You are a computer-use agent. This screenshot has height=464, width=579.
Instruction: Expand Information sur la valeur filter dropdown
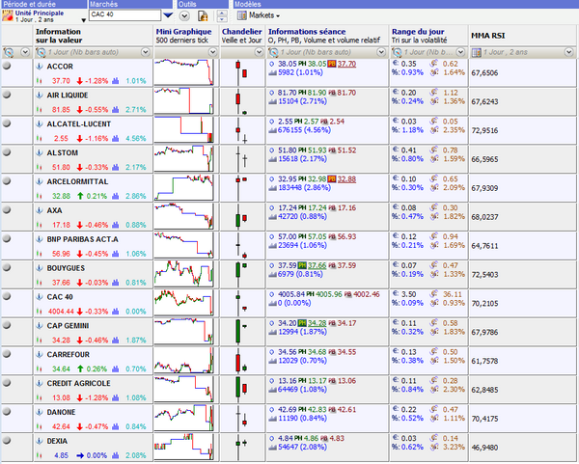point(146,52)
